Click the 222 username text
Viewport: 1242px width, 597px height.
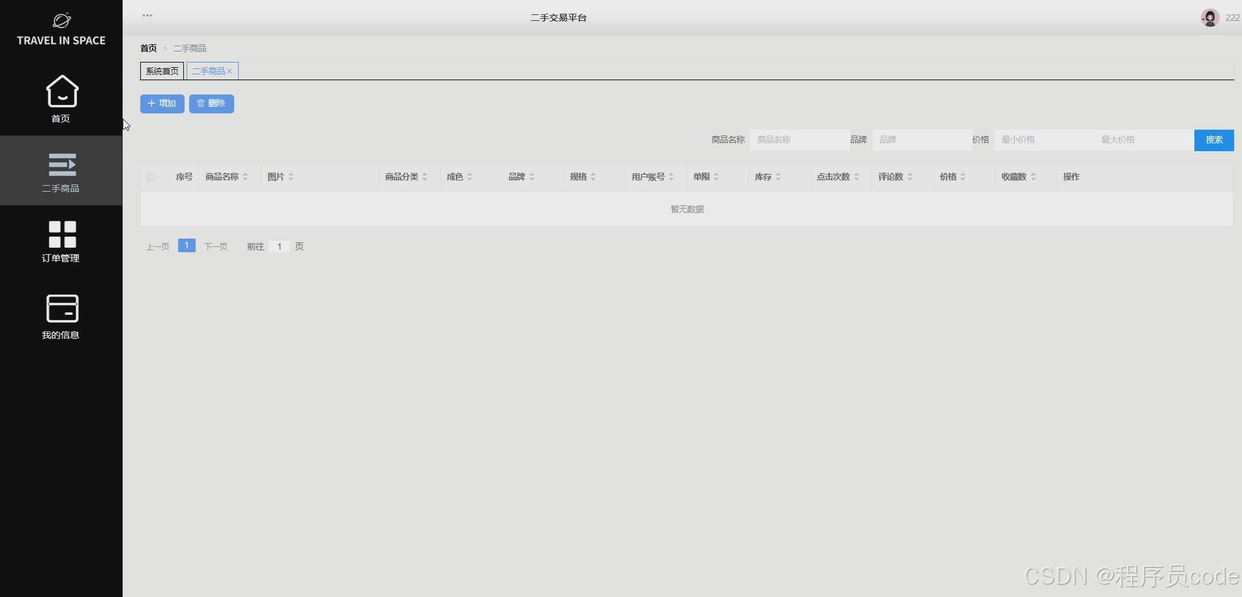click(x=1233, y=18)
